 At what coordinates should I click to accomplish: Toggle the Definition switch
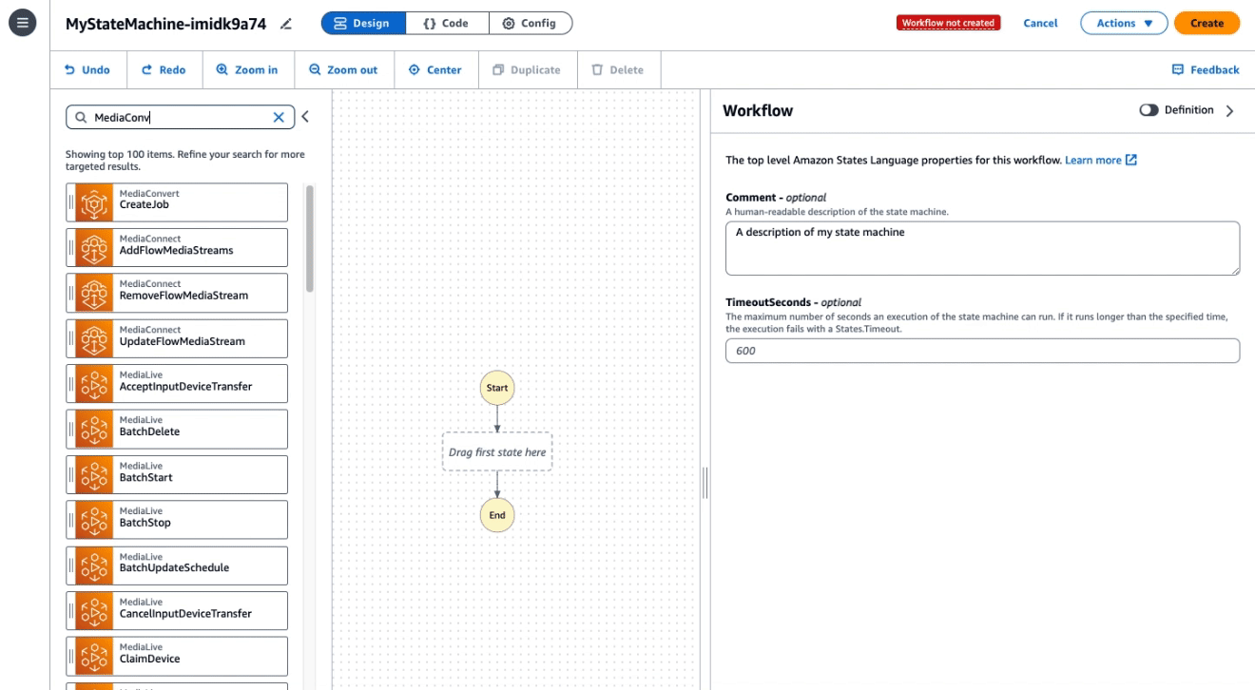(1149, 110)
